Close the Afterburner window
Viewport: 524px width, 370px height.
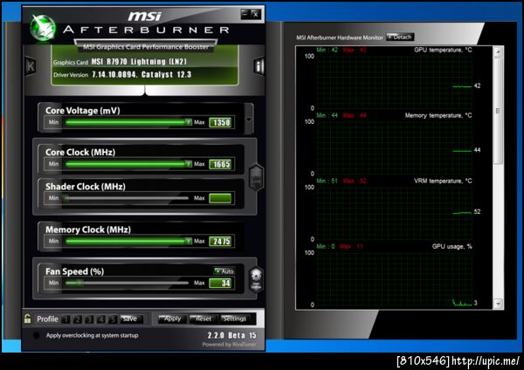click(256, 14)
